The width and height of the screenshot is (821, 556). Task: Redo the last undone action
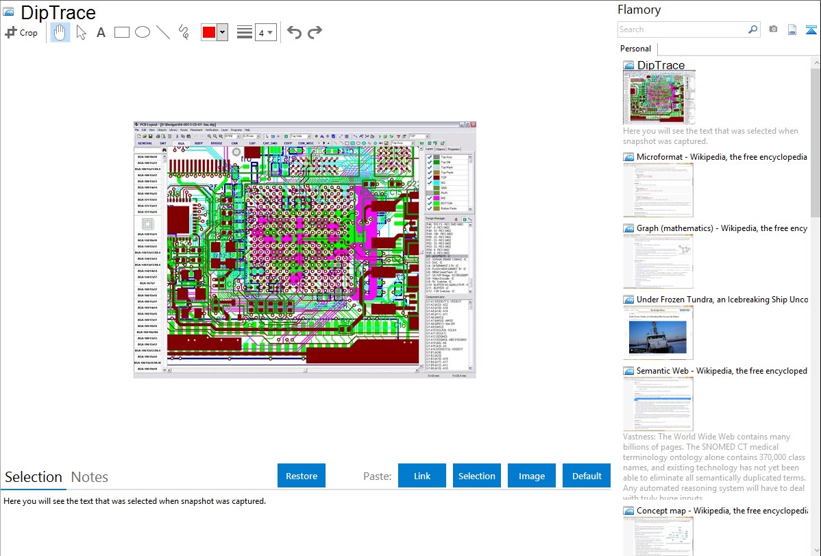tap(315, 32)
